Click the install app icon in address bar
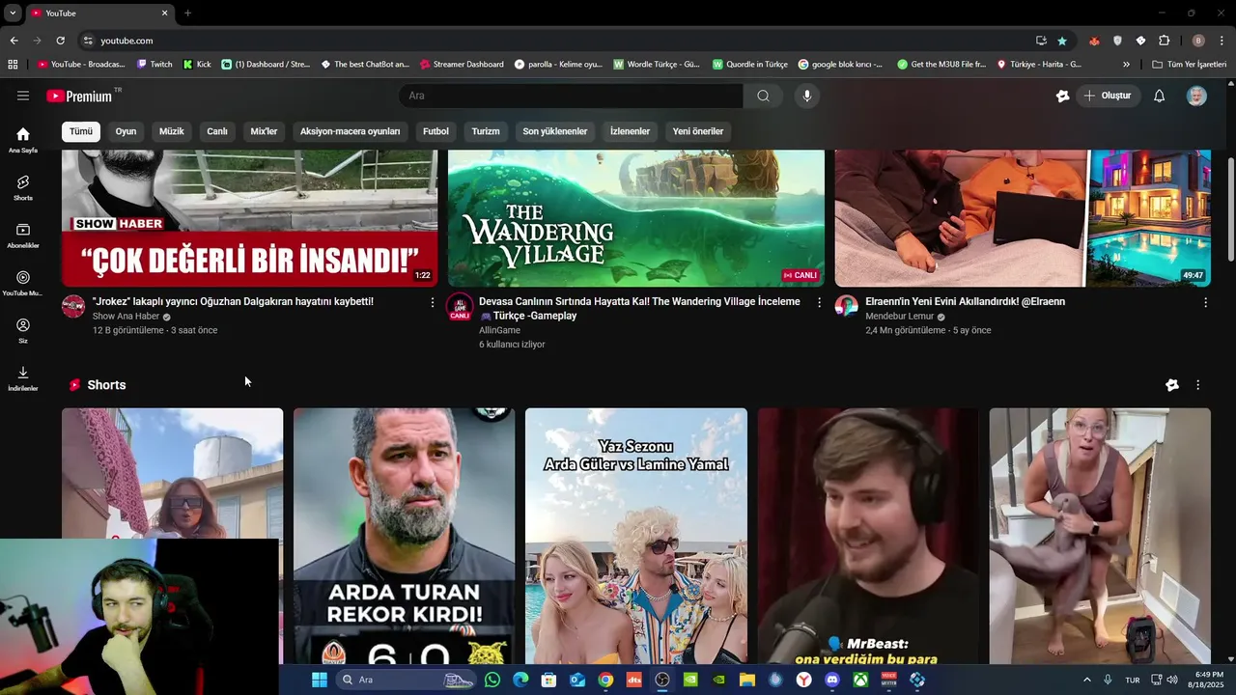This screenshot has width=1236, height=695. coord(1041,41)
